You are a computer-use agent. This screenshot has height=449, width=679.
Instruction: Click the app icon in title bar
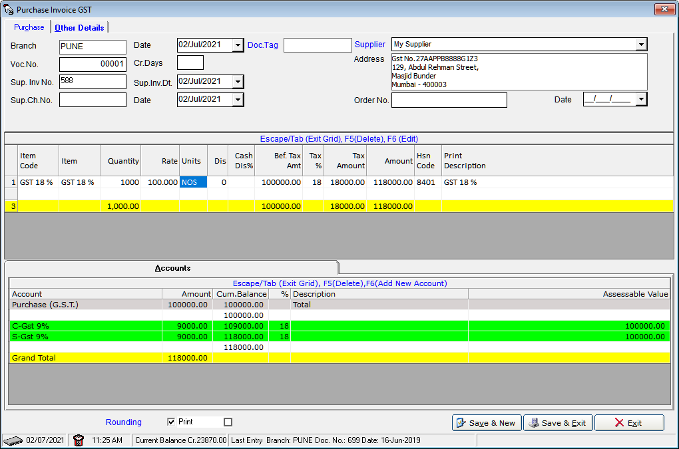(9, 10)
